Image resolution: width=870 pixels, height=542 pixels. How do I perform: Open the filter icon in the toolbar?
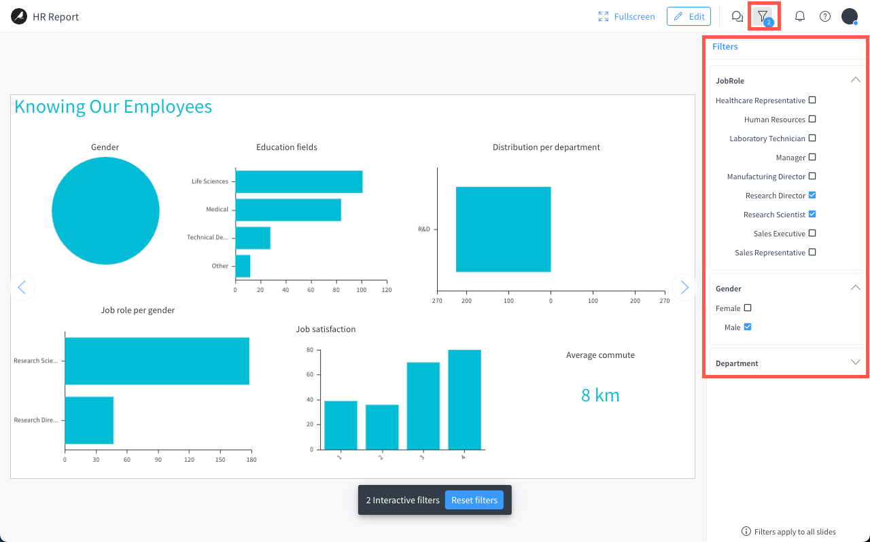click(x=764, y=16)
